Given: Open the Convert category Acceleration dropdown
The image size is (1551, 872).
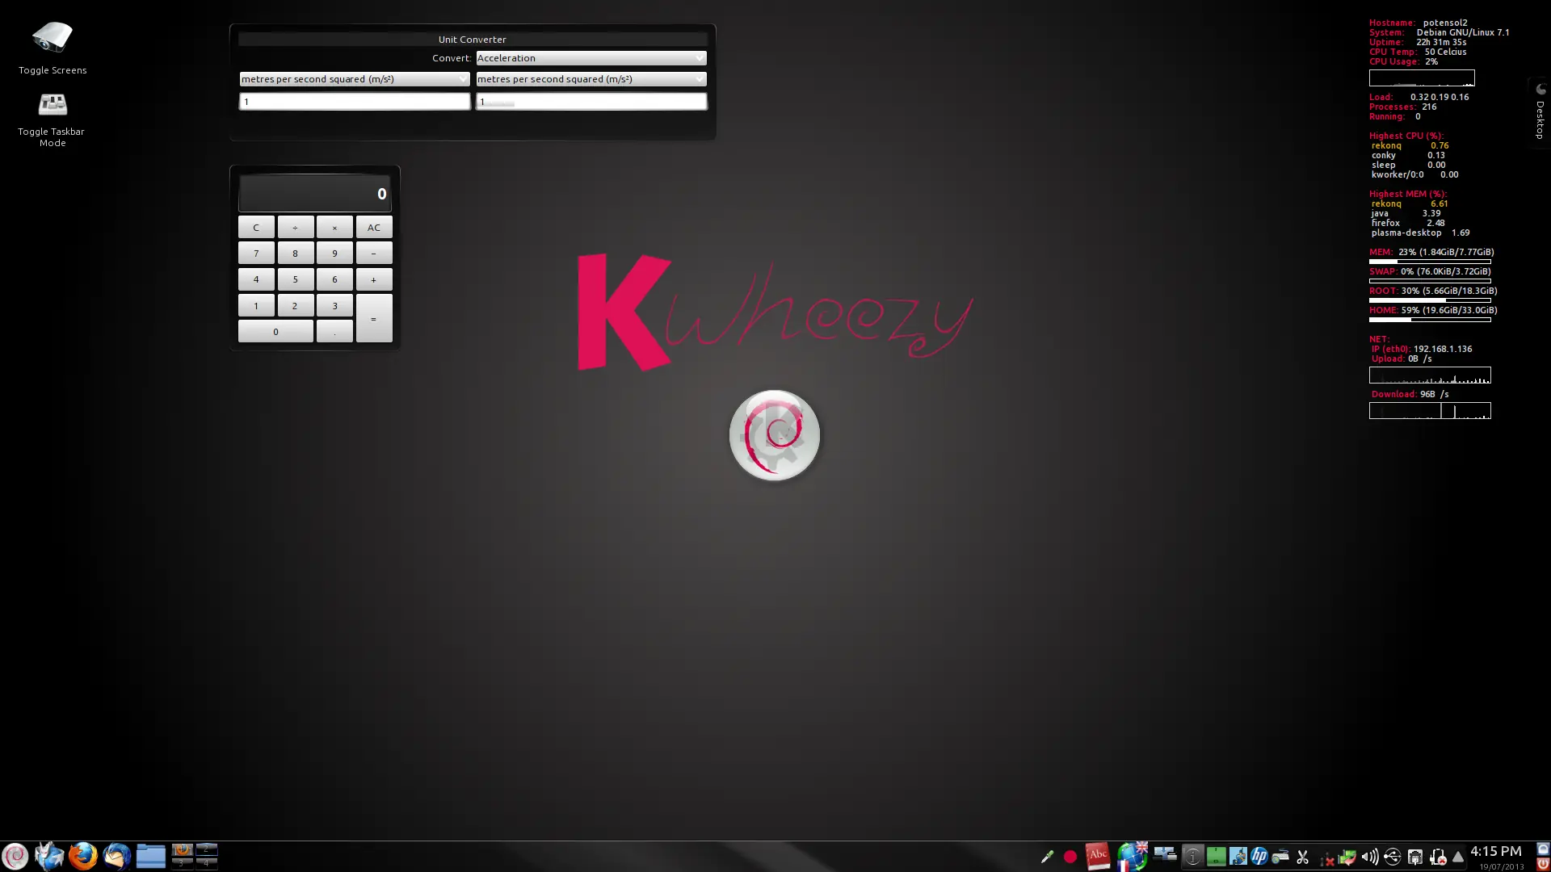Looking at the screenshot, I should point(591,58).
